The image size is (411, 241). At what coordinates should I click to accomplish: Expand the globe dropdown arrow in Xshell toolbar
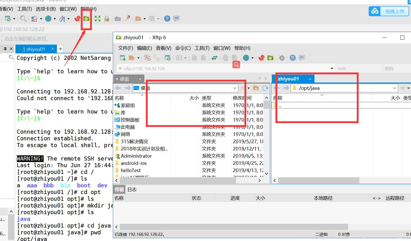coord(55,19)
